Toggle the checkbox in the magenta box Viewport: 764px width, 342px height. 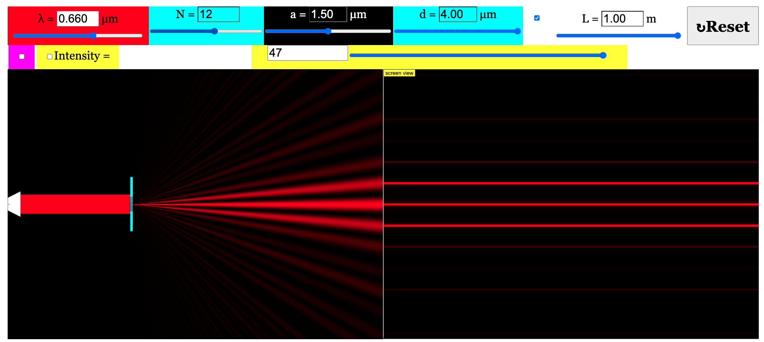pos(22,57)
